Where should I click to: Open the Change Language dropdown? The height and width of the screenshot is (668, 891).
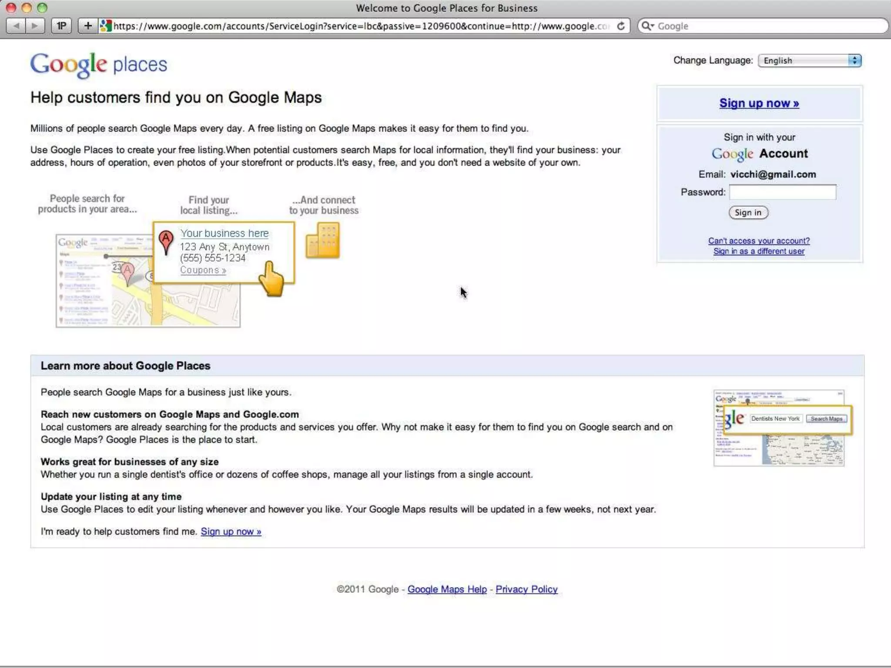click(809, 61)
